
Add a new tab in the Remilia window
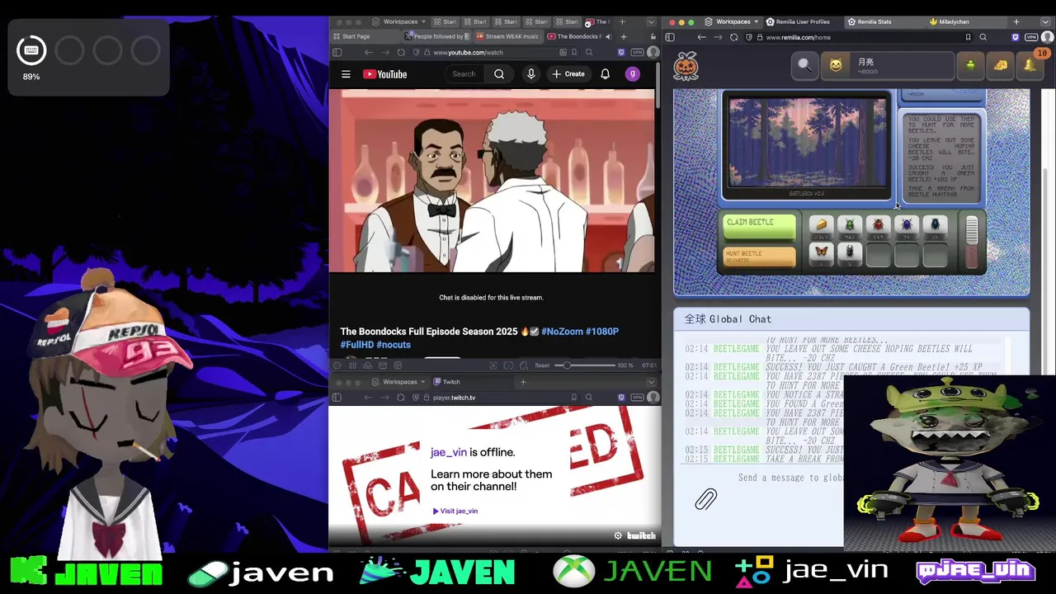pyautogui.click(x=1016, y=21)
